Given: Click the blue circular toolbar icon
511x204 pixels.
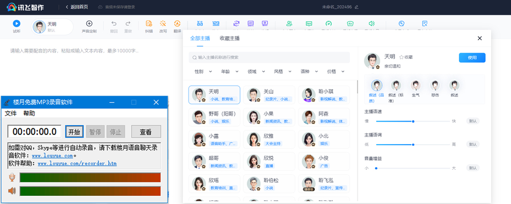Looking at the screenshot, I should (x=402, y=24).
